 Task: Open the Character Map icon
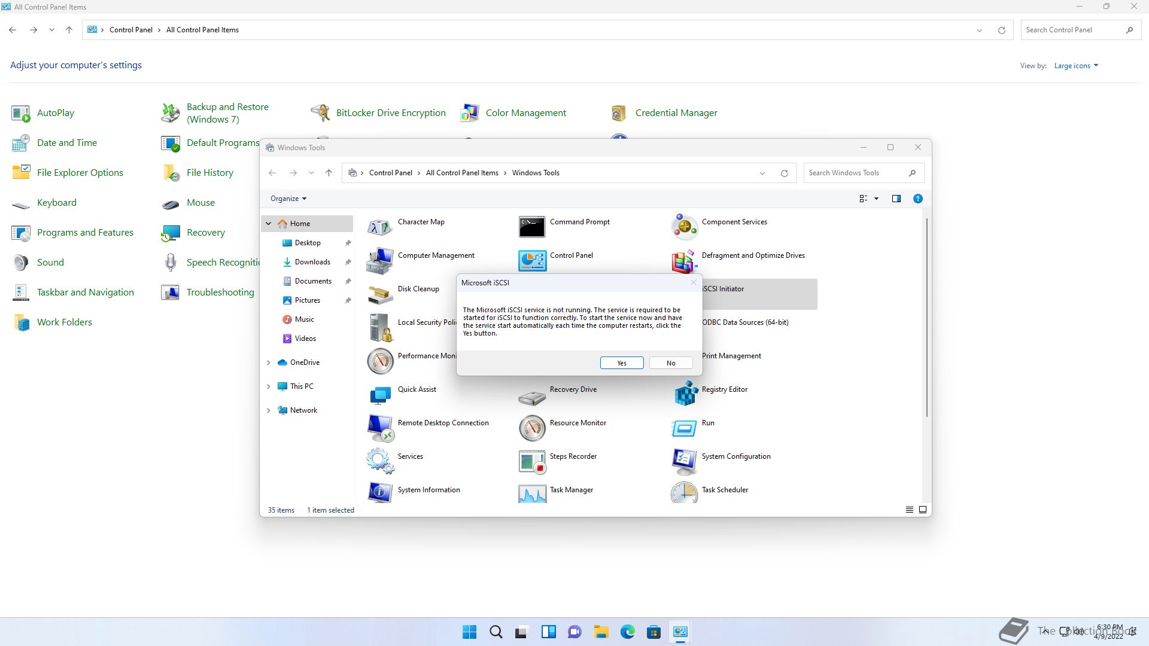[380, 227]
